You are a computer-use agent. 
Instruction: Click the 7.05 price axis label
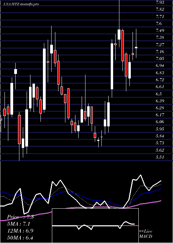(160, 59)
